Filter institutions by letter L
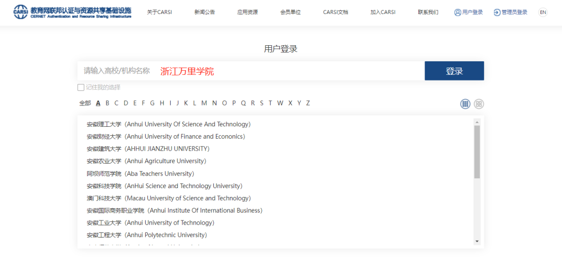Viewport: 562px width, 276px height. (195, 103)
